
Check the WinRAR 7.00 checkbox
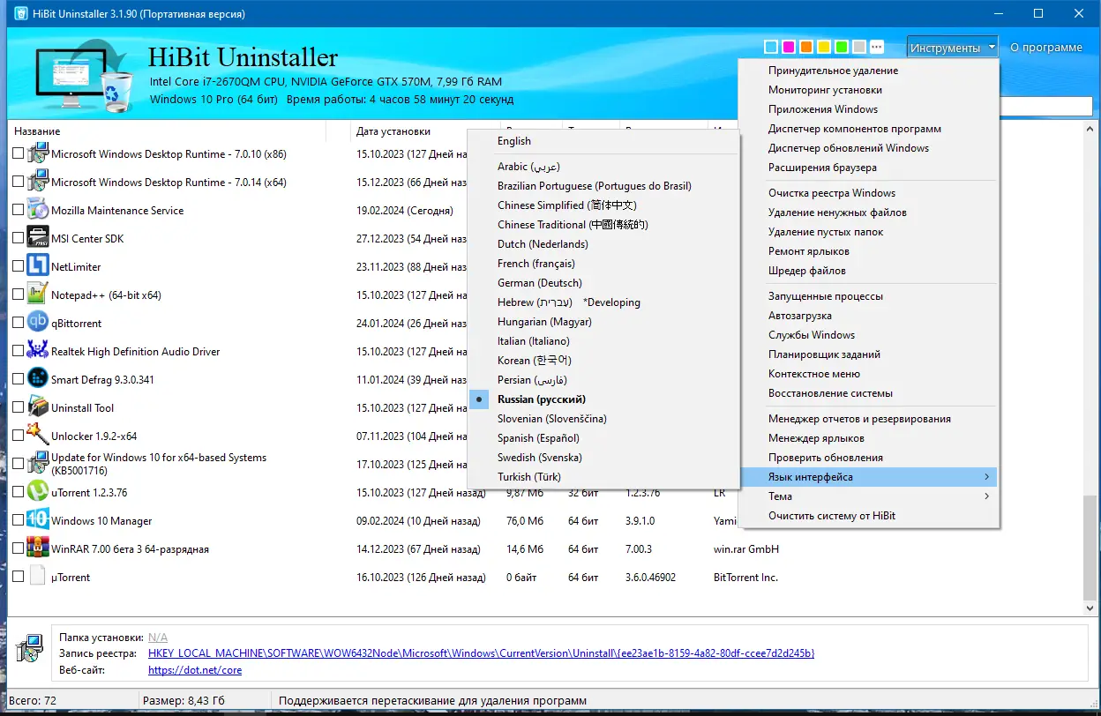pos(19,549)
